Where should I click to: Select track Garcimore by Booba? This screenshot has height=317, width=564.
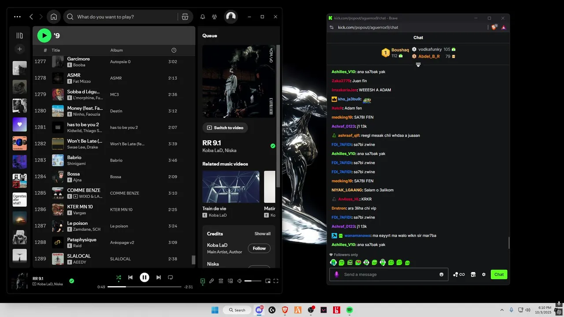[114, 62]
